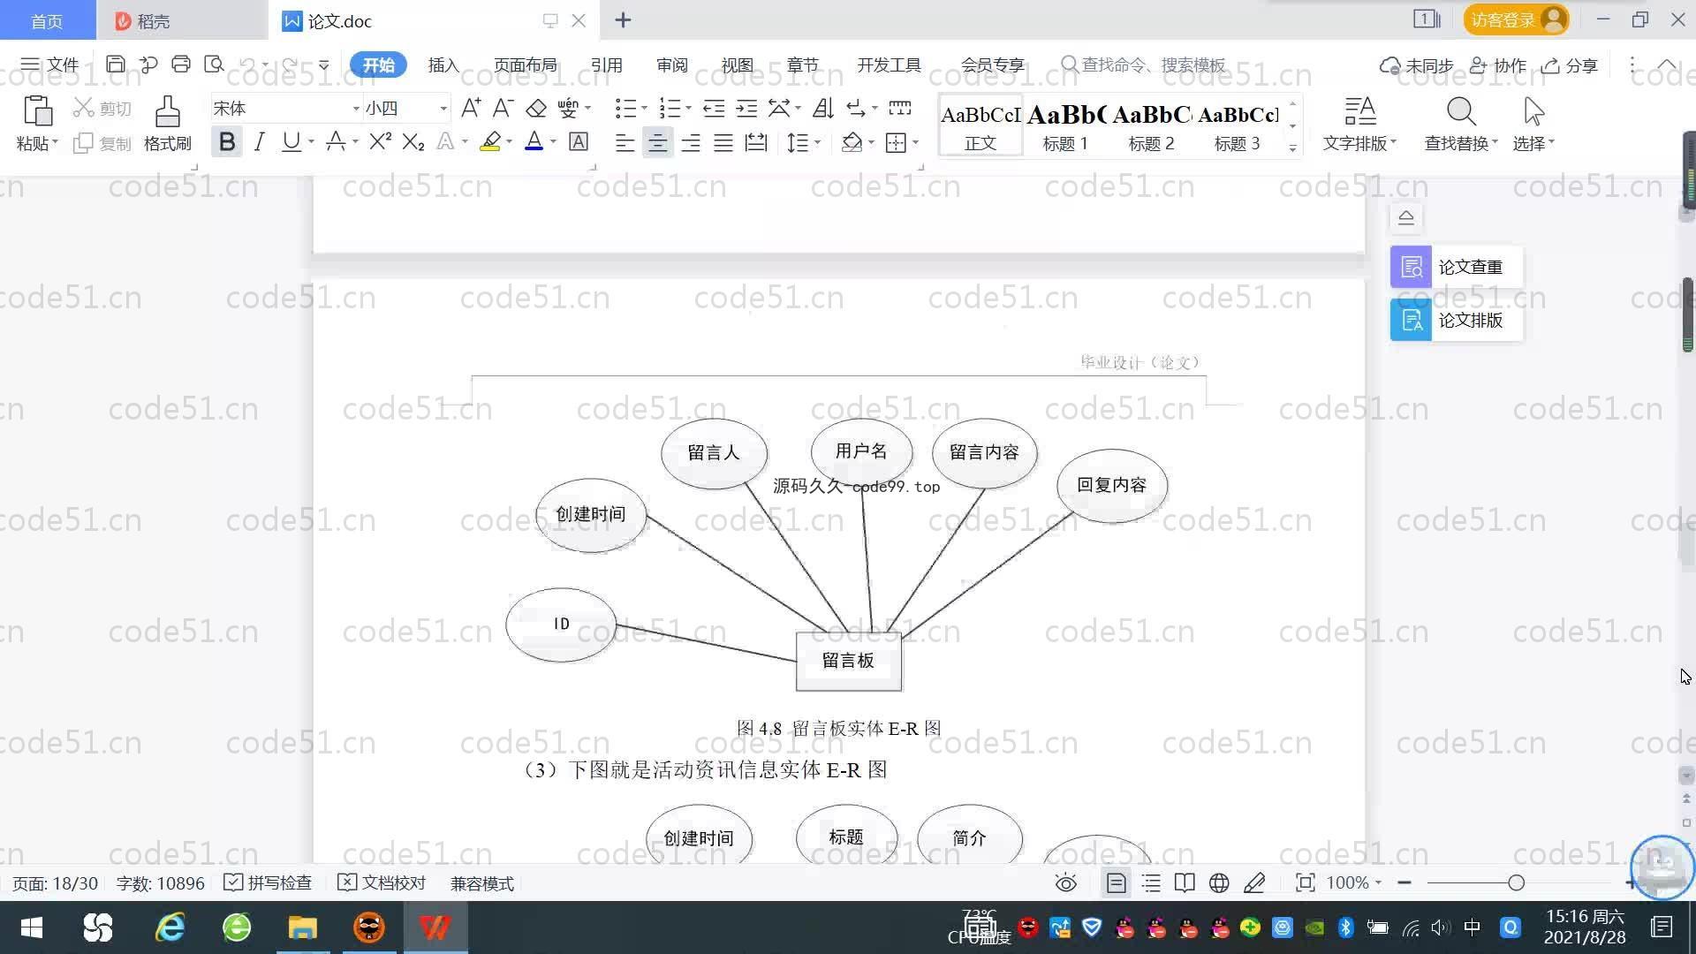Toggle underline formatting

point(291,141)
